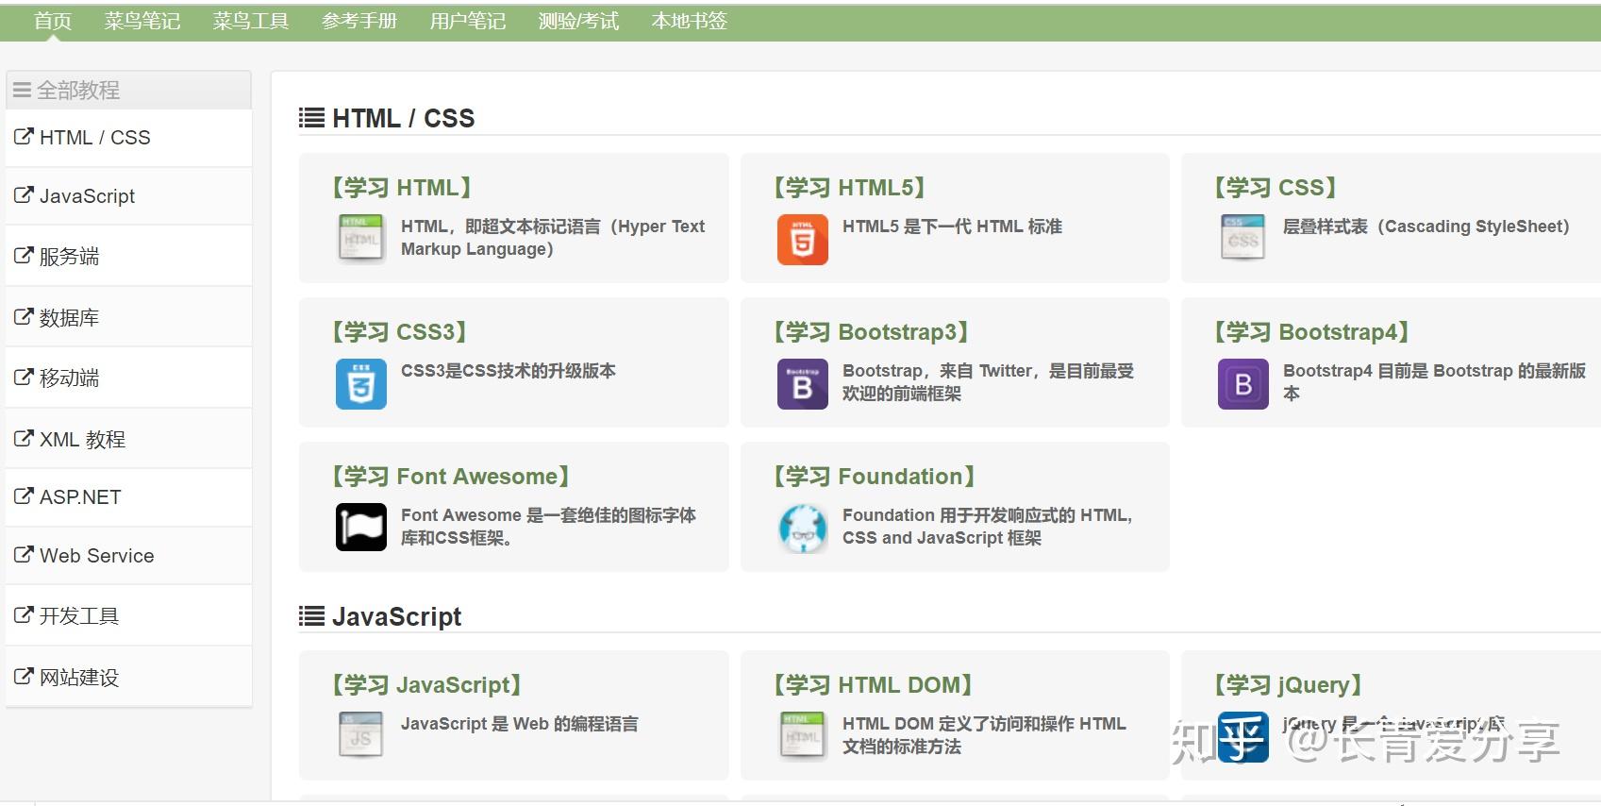The width and height of the screenshot is (1601, 806).
Task: Click text 'CSS3是CSS技术的升级版本'
Action: 508,371
